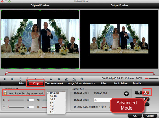Toggle the Keep Ratio lock icon
Screen dimensions: 159x118
[5, 93]
